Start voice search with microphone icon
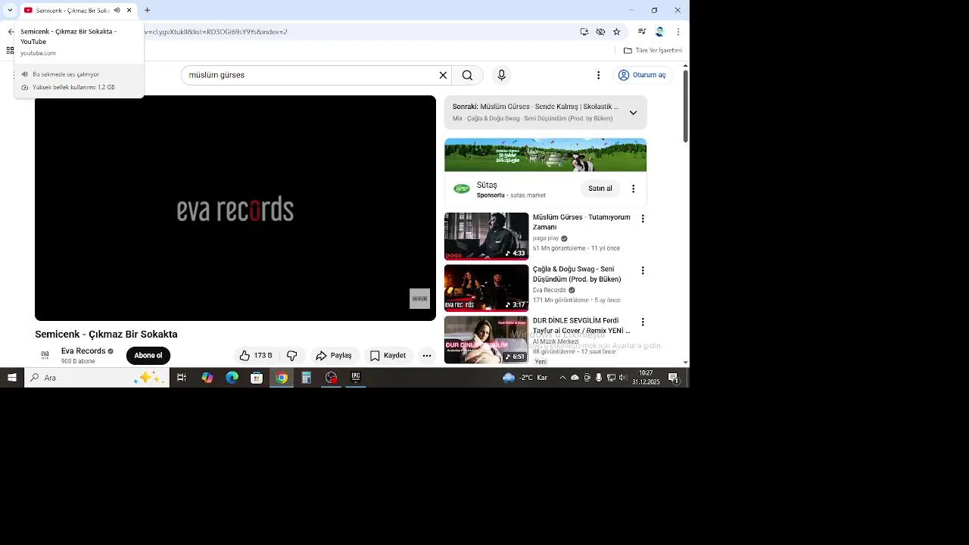This screenshot has width=969, height=545. (501, 75)
